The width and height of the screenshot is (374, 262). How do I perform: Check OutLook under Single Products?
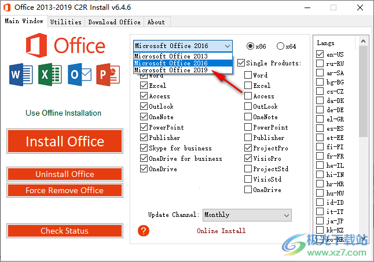point(248,106)
